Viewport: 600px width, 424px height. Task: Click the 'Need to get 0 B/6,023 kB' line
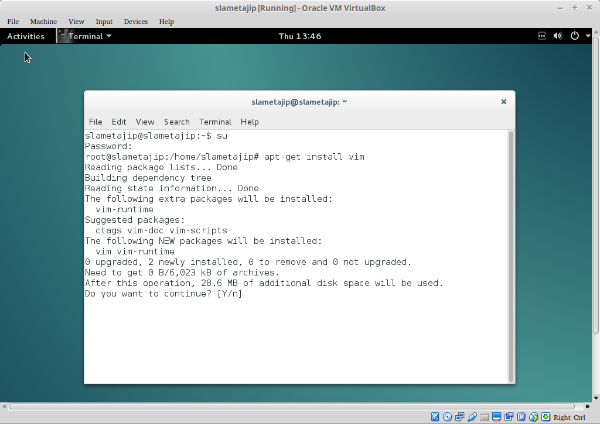pyautogui.click(x=182, y=273)
